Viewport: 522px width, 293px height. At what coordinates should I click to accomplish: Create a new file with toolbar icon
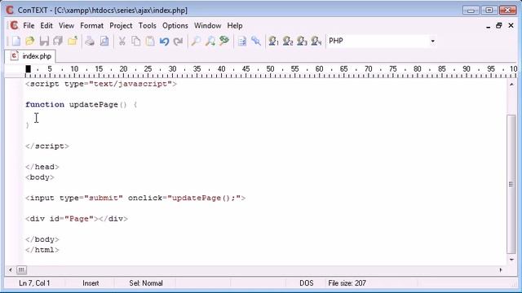pyautogui.click(x=16, y=42)
